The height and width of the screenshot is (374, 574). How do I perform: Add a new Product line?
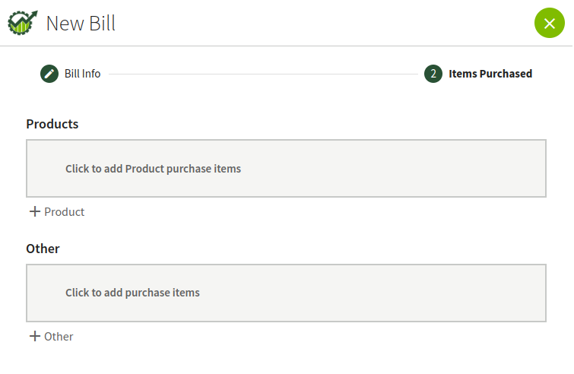point(57,212)
